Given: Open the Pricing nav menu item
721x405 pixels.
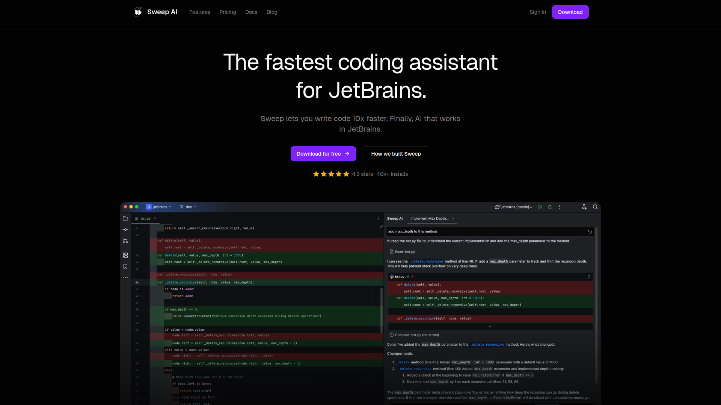Looking at the screenshot, I should click(228, 12).
